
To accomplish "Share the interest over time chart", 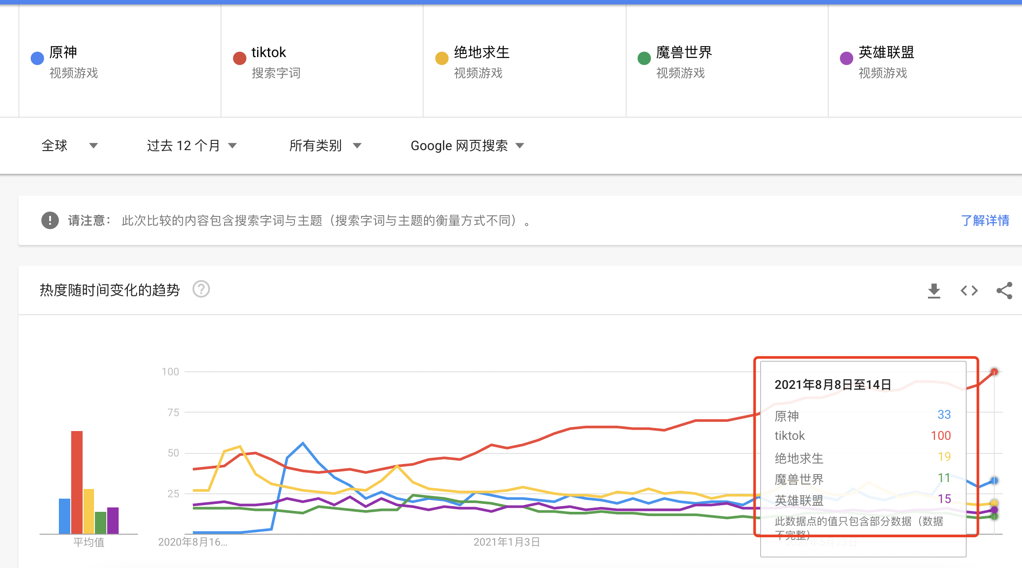I will 1004,291.
